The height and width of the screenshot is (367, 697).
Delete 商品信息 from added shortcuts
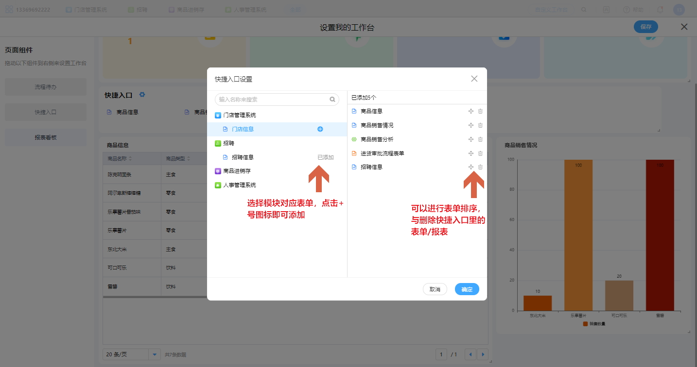click(x=480, y=111)
